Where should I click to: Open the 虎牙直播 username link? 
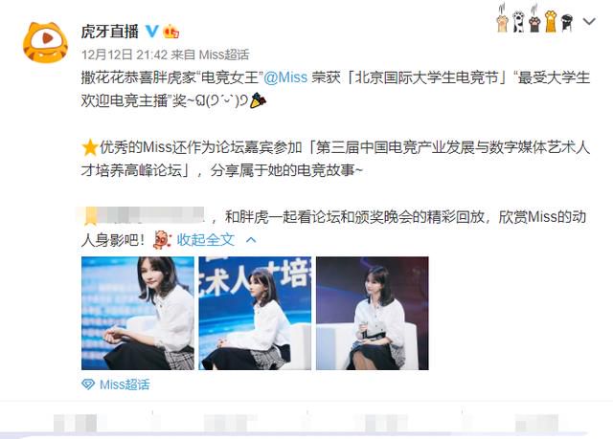[x=110, y=32]
